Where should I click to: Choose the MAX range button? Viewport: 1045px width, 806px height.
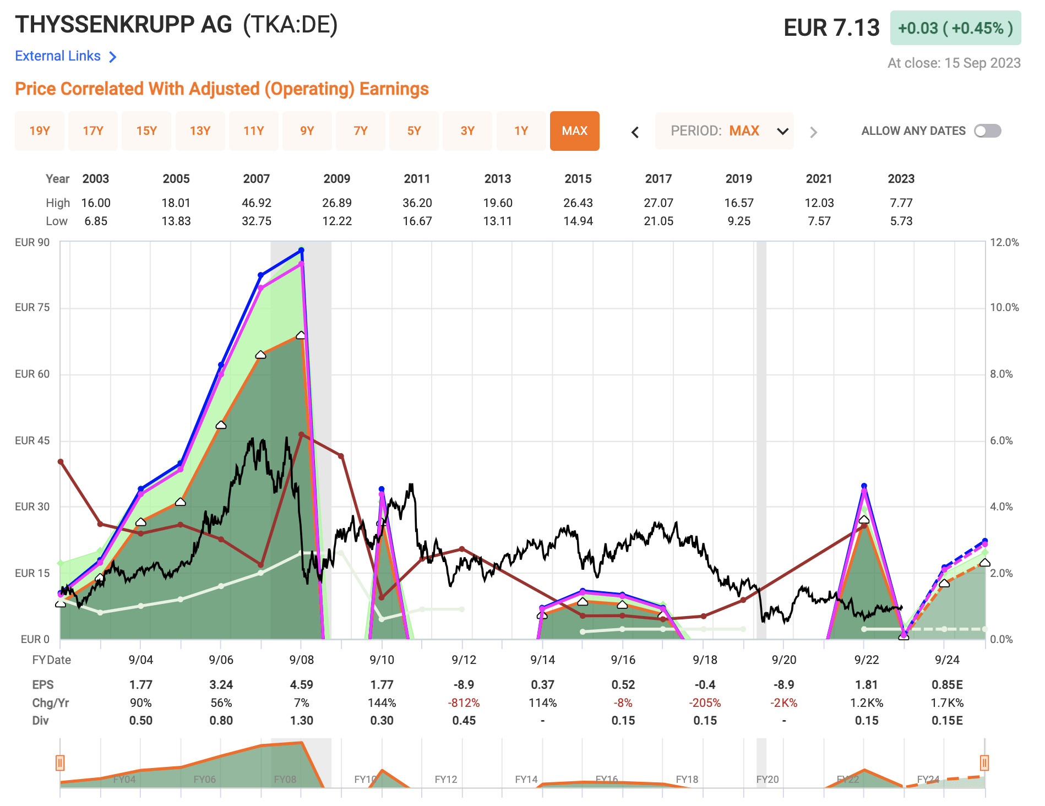tap(575, 131)
